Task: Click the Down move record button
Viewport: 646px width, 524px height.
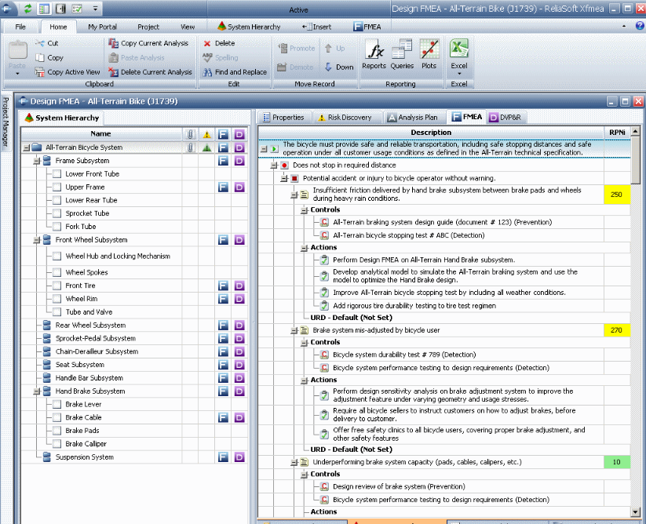Action: [x=338, y=67]
